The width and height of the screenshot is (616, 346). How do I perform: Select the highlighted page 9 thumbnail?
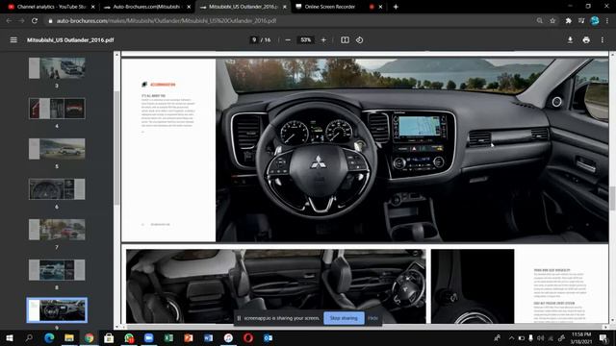(x=57, y=309)
